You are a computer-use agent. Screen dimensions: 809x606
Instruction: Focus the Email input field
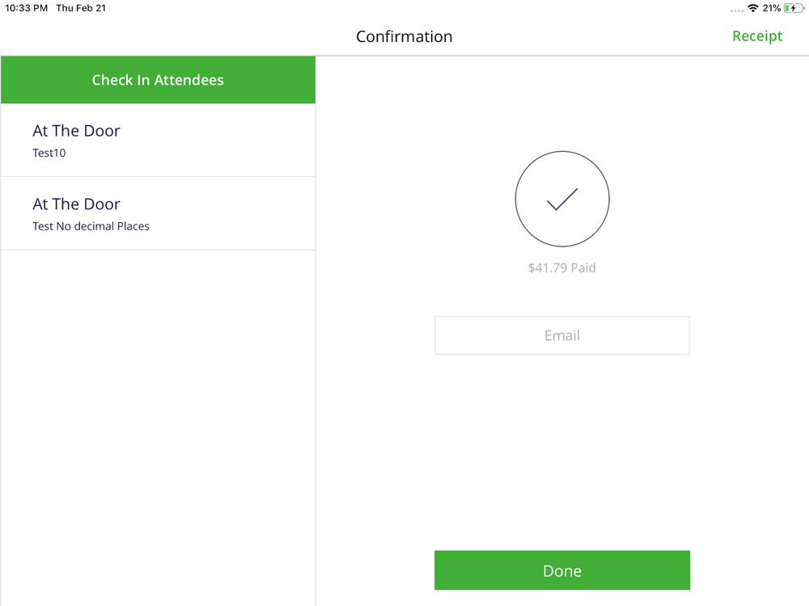coord(562,335)
